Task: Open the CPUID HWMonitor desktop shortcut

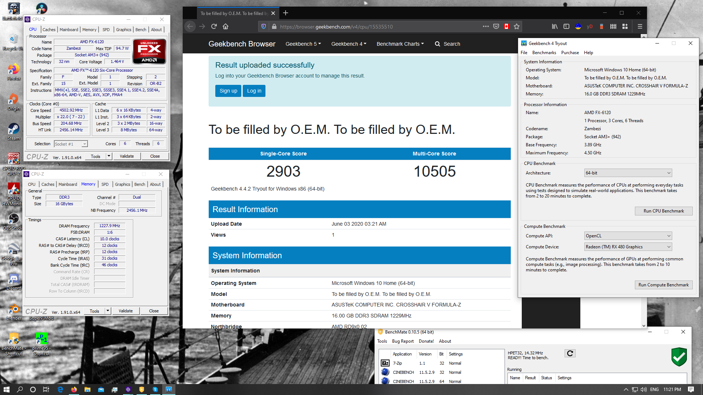Action: [14, 194]
